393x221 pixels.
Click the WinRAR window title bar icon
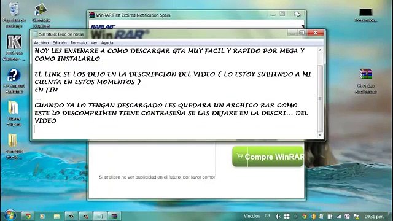pyautogui.click(x=91, y=15)
